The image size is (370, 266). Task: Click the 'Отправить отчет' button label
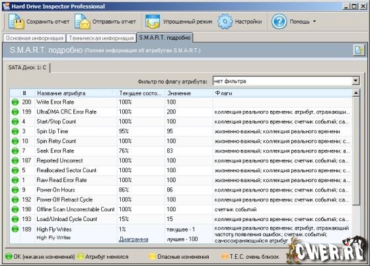114,22
